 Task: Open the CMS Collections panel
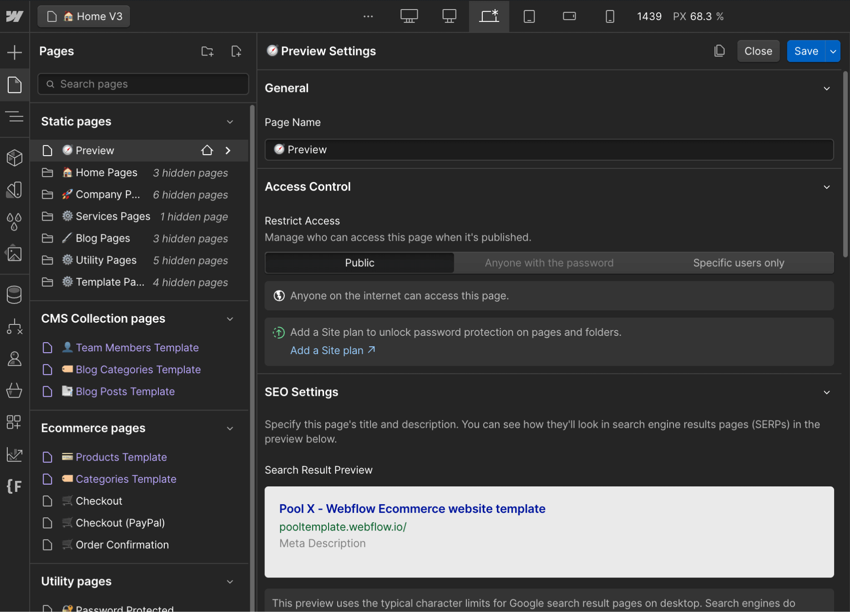15,294
